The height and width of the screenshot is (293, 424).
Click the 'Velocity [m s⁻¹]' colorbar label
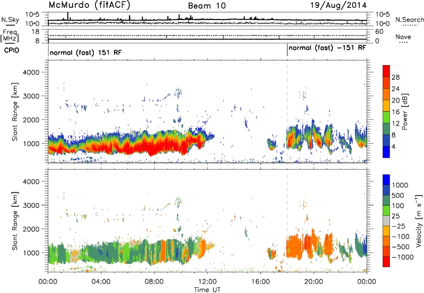tap(419, 221)
